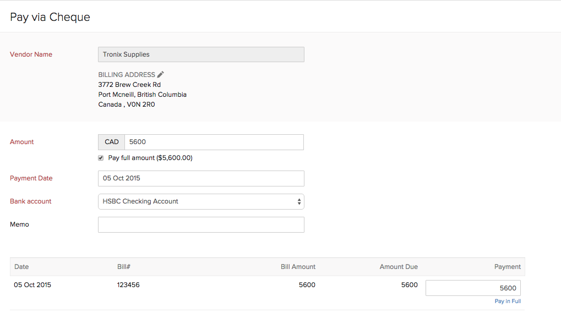Image resolution: width=561 pixels, height=313 pixels.
Task: Click the Pay via Cheque heading
Action: (x=50, y=17)
